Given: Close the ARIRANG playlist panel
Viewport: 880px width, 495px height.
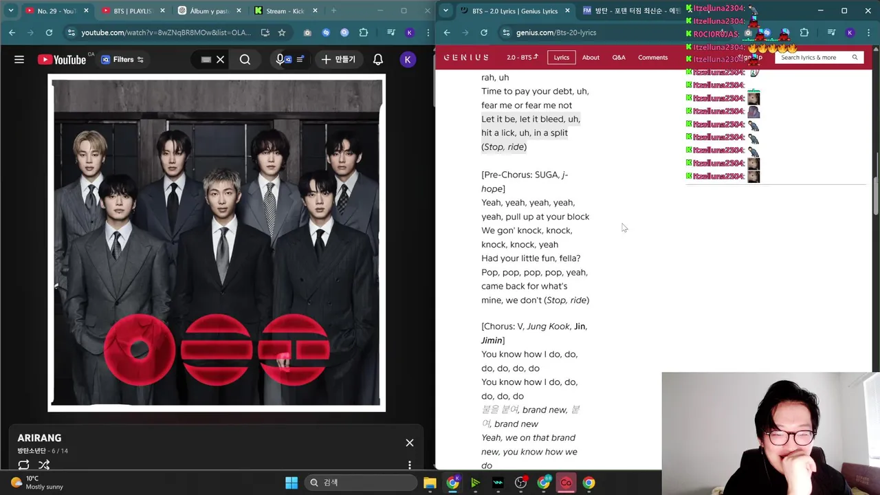Looking at the screenshot, I should pos(410,443).
